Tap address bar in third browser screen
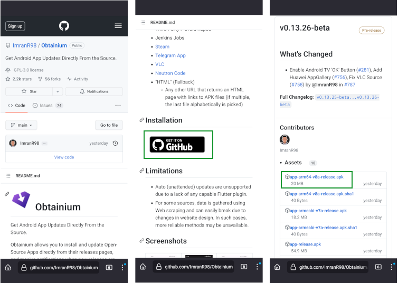 coord(328,267)
